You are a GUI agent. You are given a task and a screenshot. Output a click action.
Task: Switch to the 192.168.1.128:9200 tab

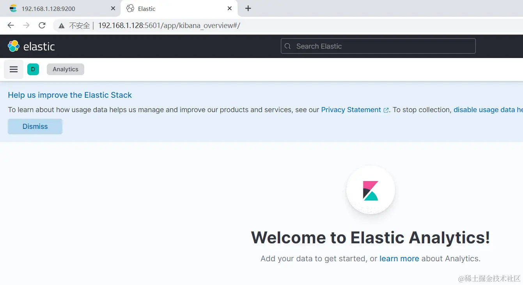(x=62, y=8)
